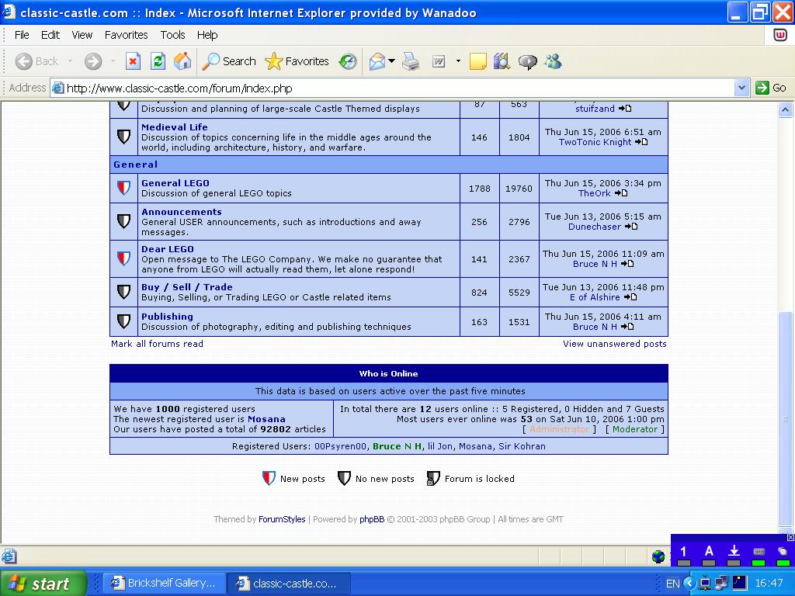Go to the Home page icon
The width and height of the screenshot is (795, 596).
pos(182,61)
